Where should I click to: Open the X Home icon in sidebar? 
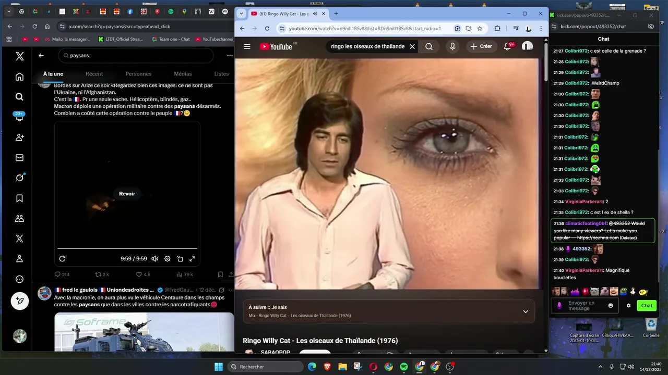19,77
